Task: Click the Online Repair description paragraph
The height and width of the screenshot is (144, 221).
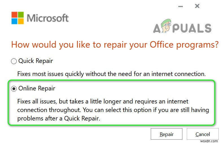Action: pyautogui.click(x=113, y=110)
